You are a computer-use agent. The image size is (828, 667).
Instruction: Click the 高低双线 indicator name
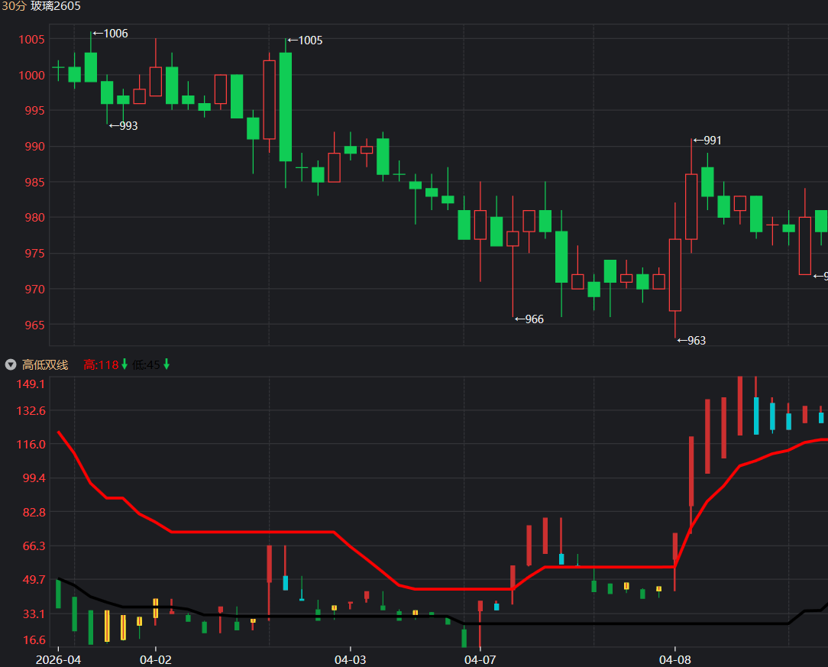tap(45, 365)
